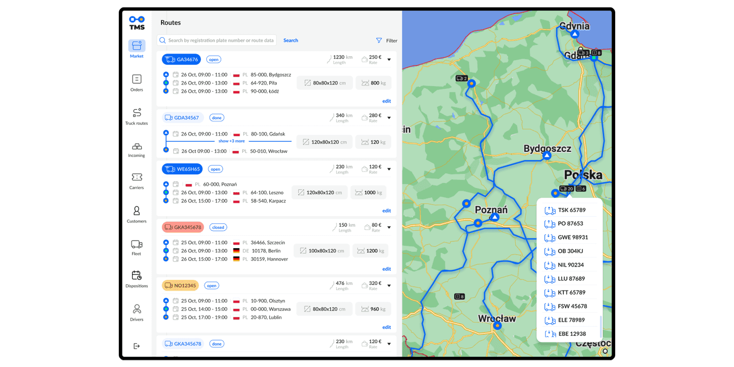Open the Dispositions icon
Image resolution: width=734 pixels, height=367 pixels.
pyautogui.click(x=137, y=276)
